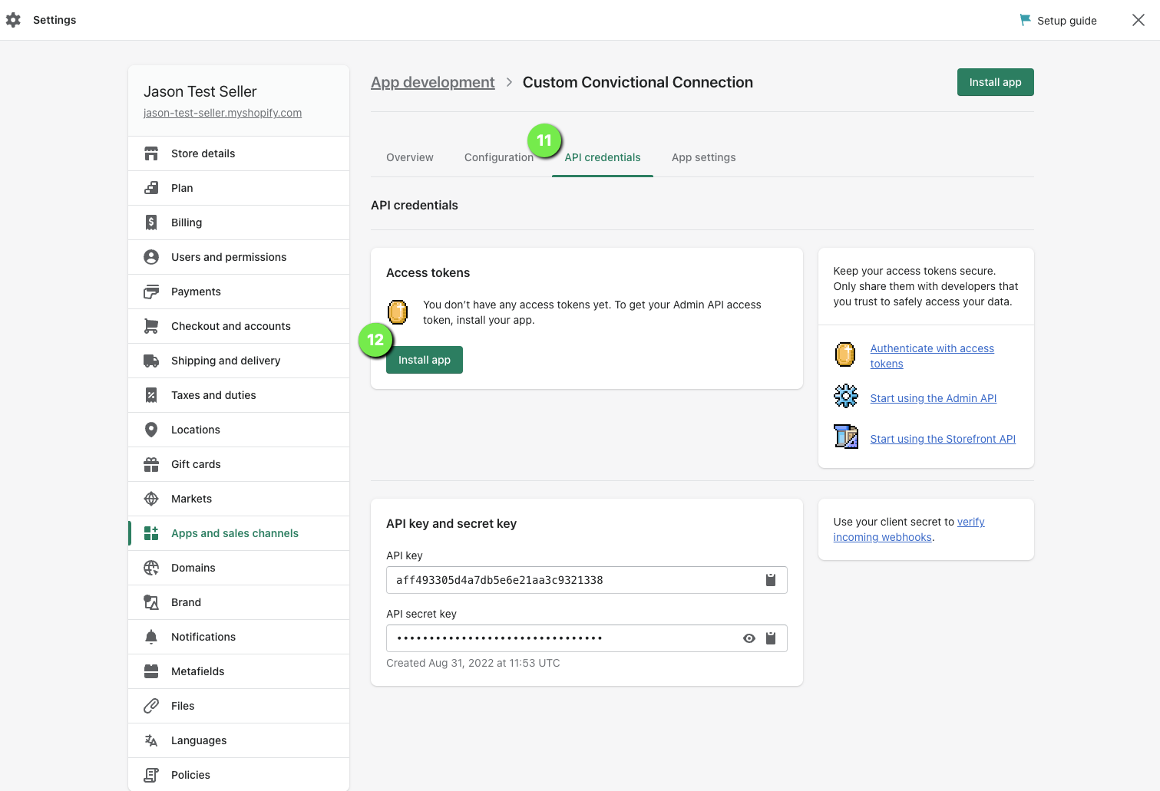Click the Markets globe icon
Screen dimensions: 1160x791
[x=151, y=499]
